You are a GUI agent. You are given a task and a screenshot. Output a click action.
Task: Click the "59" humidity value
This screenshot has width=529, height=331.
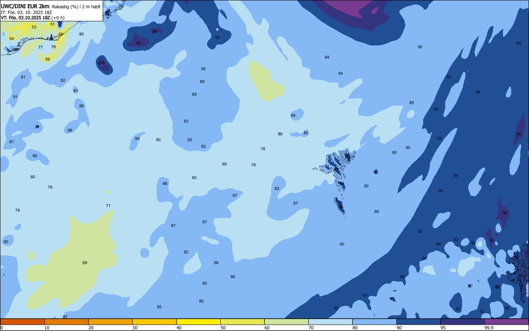tap(48, 59)
